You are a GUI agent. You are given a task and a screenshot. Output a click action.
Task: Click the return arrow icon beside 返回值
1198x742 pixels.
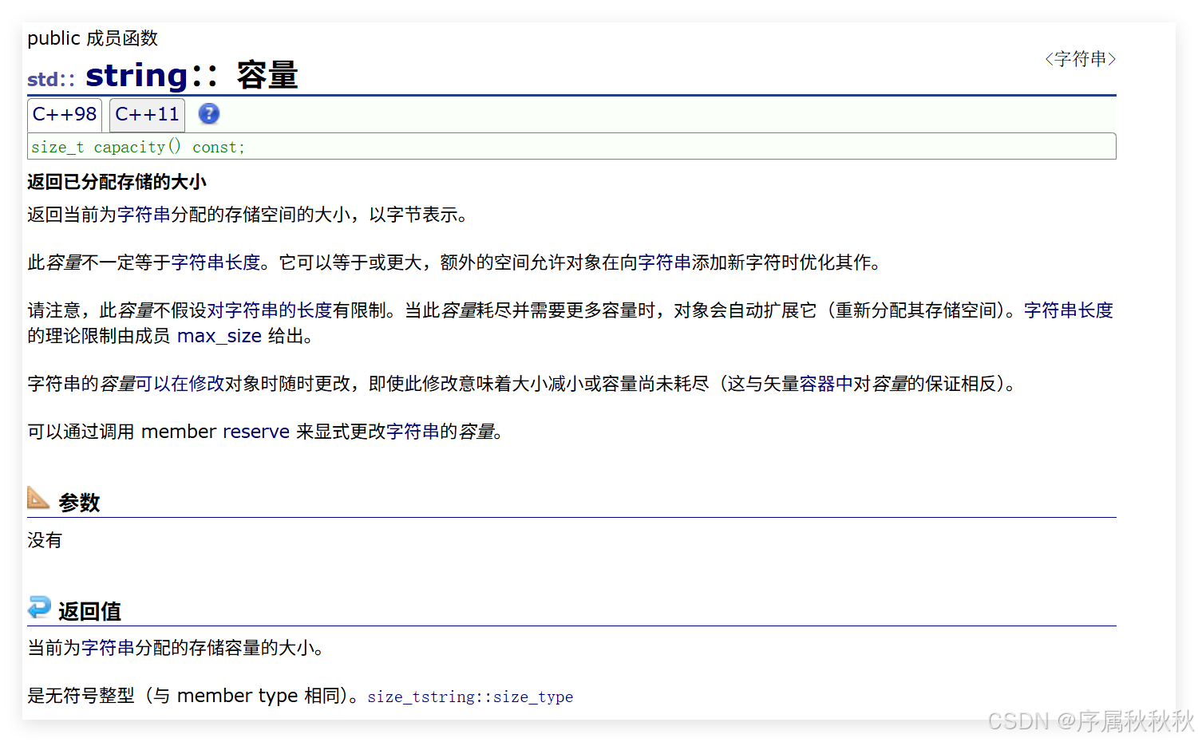coord(39,607)
